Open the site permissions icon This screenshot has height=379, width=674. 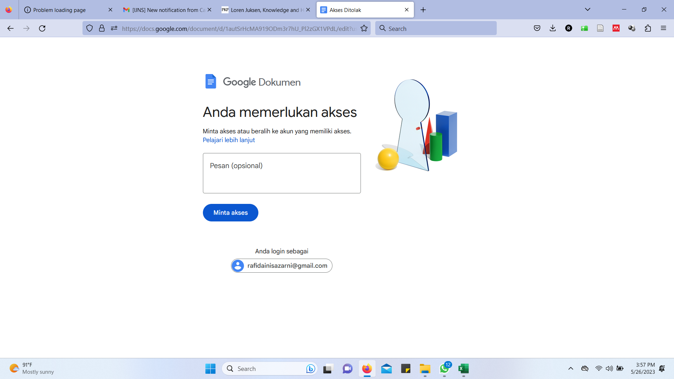pyautogui.click(x=114, y=28)
